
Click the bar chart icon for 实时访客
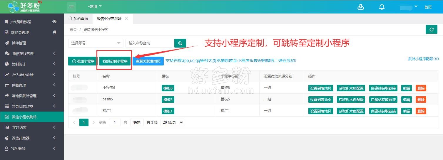pyautogui.click(x=7, y=127)
